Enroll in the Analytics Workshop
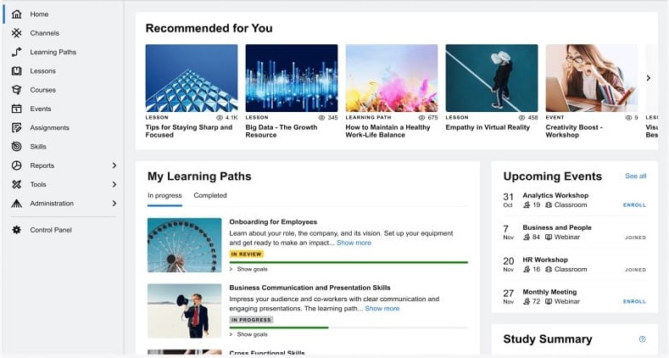The width and height of the screenshot is (669, 358). click(634, 205)
